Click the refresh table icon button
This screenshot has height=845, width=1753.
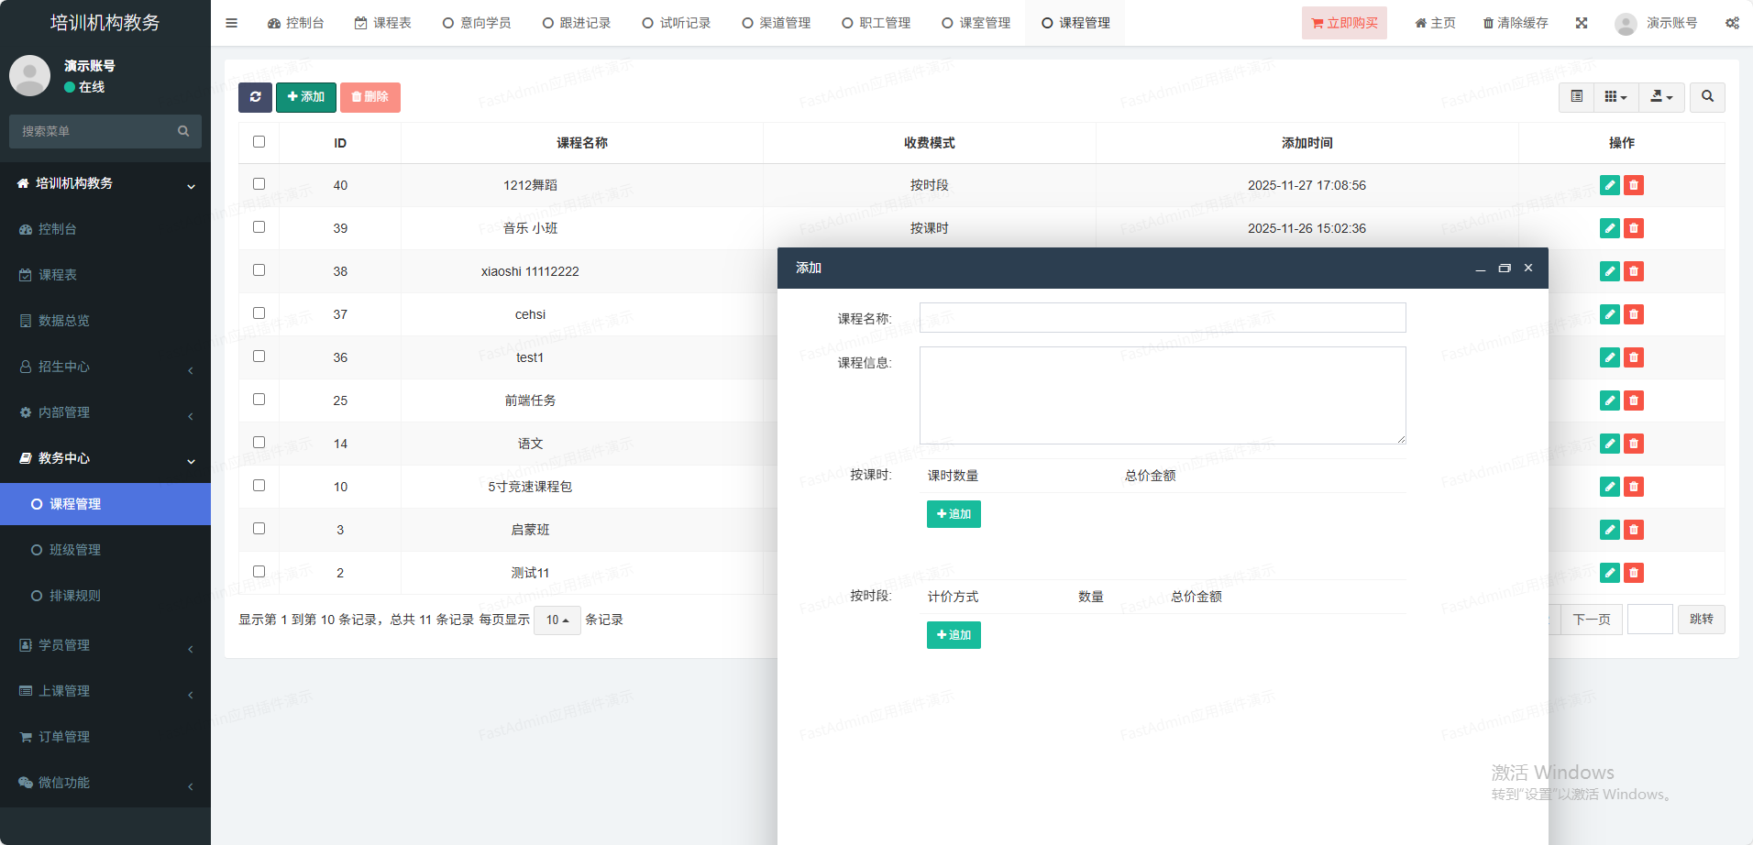point(255,97)
